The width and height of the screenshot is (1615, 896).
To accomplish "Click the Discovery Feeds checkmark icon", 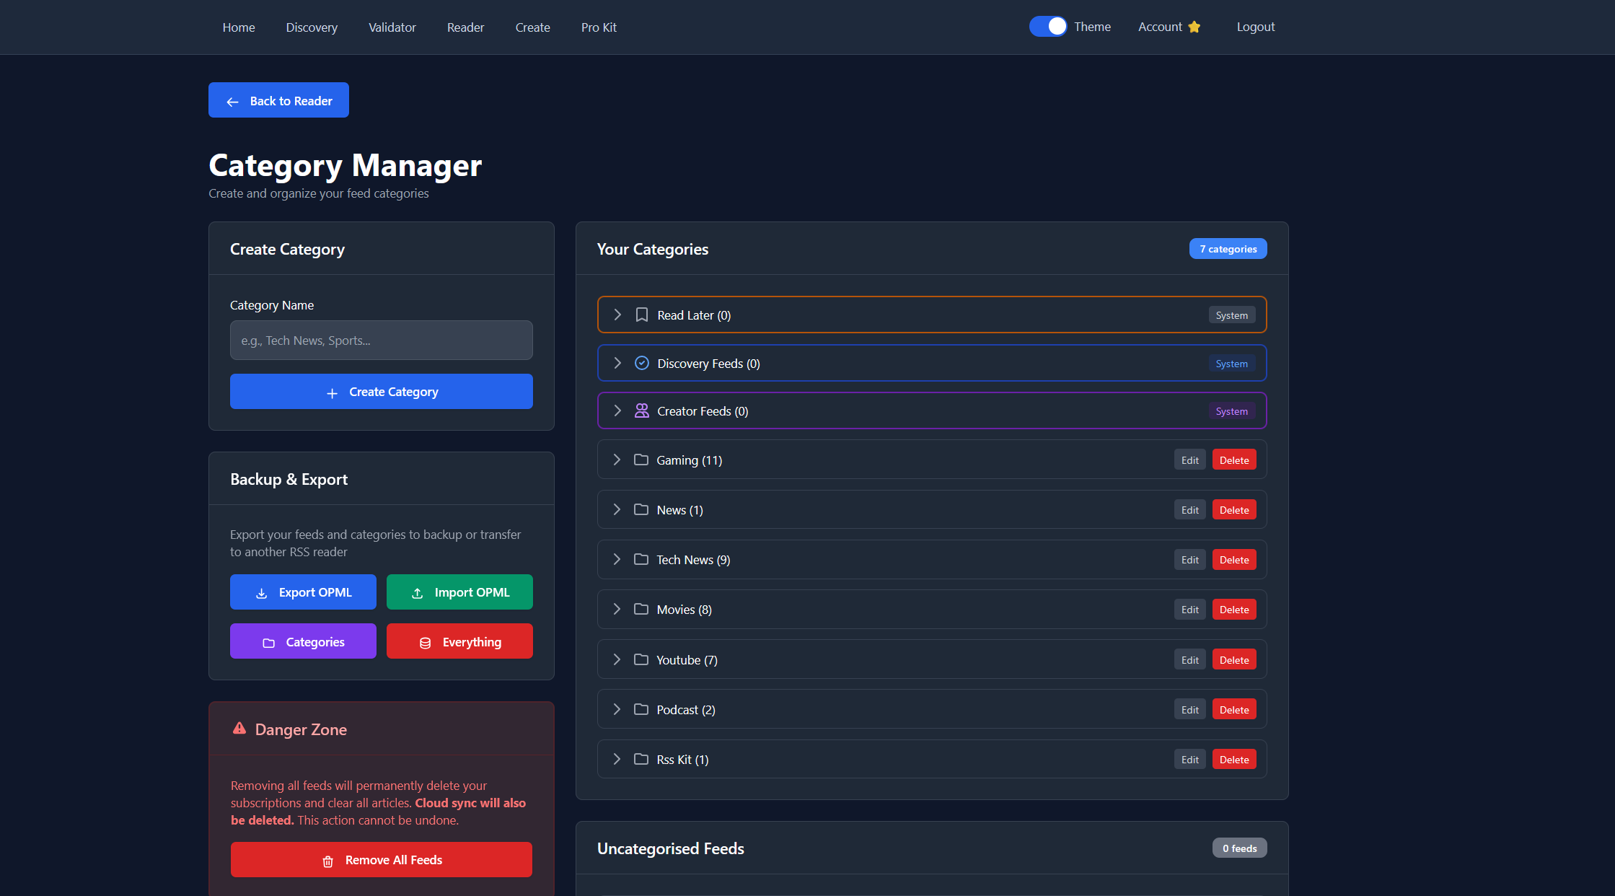I will [642, 363].
